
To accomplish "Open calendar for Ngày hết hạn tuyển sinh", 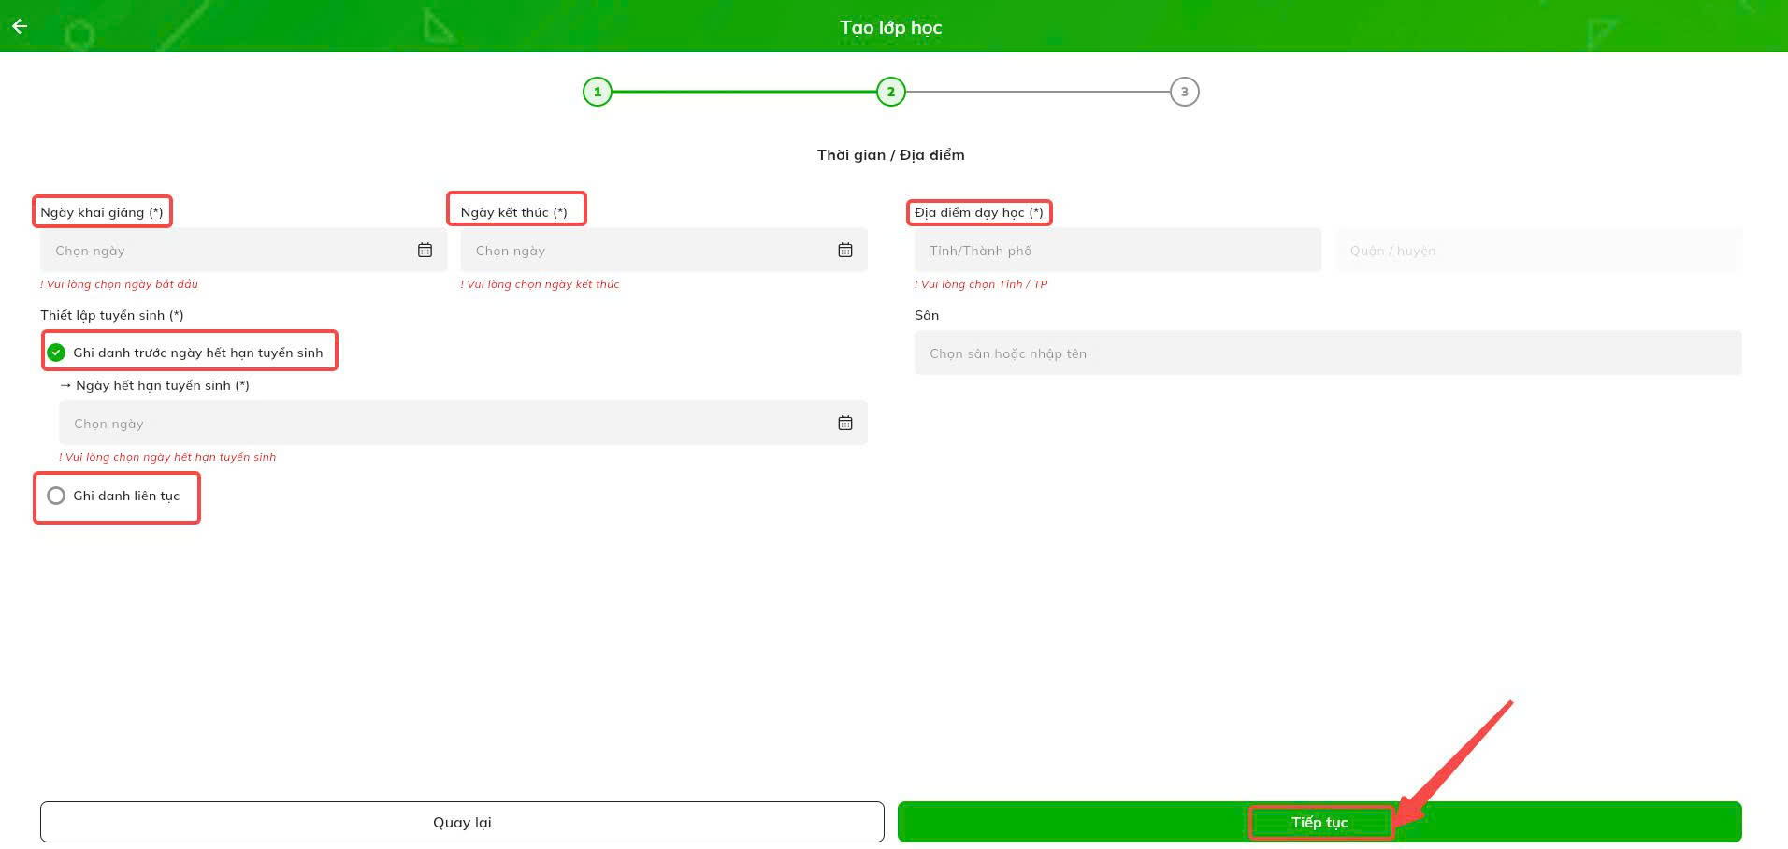I will (x=845, y=423).
